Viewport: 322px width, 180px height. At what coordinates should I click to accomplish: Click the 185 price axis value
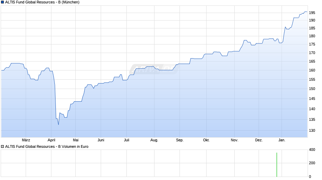click(x=312, y=28)
